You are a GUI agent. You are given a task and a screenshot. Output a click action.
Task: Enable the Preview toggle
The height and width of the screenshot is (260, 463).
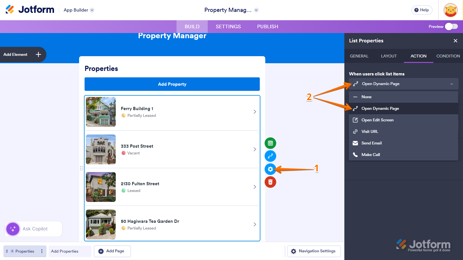point(451,27)
